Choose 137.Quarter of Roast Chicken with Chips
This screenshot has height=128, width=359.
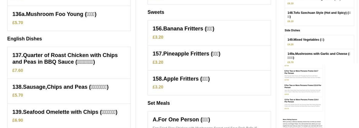tap(65, 58)
